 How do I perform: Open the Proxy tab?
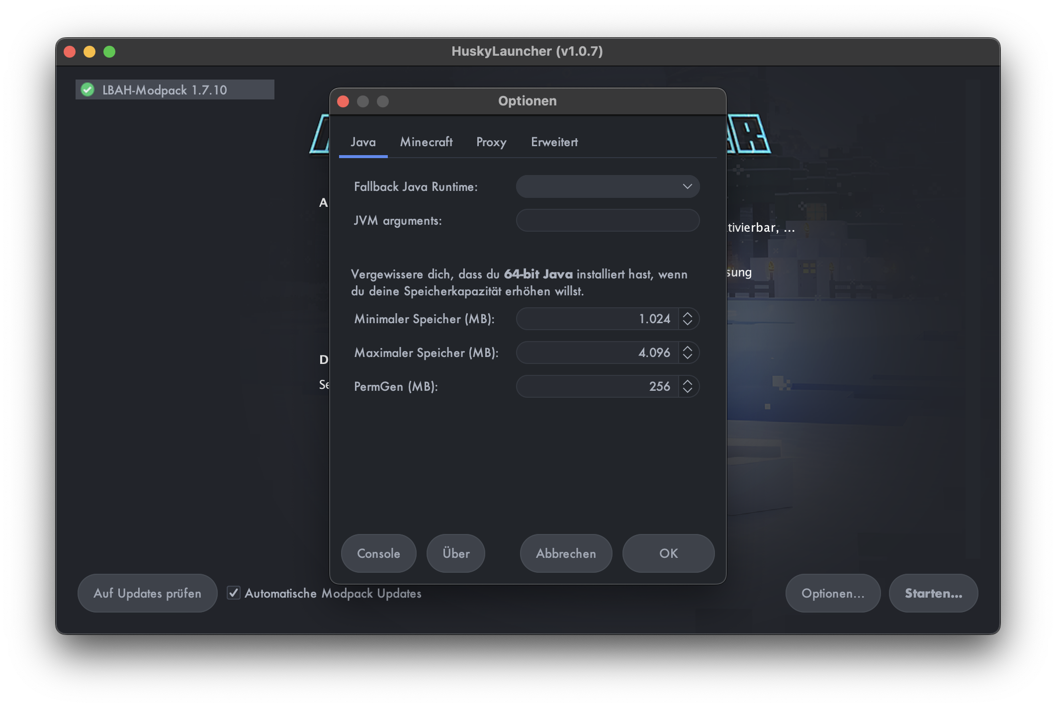491,142
